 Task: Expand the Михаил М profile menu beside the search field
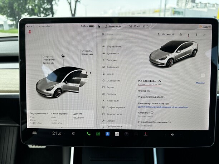[x=166, y=34]
